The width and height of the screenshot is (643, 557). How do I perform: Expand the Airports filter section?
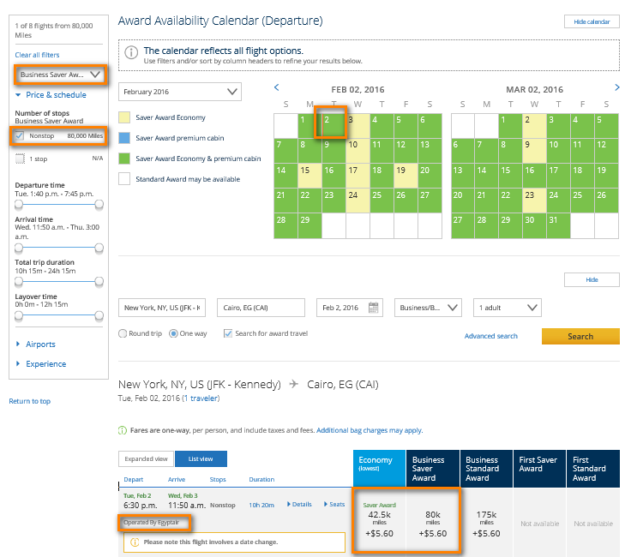(40, 344)
